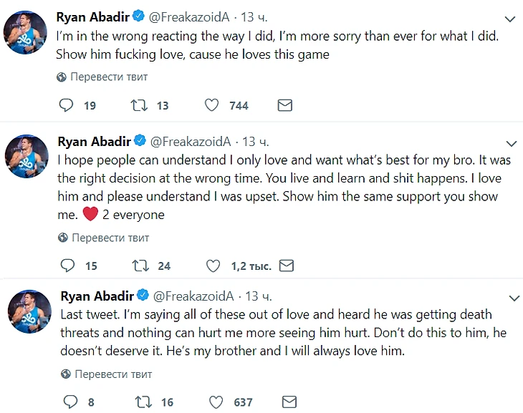The image size is (523, 413).
Task: Share the 'Last tweet' post via envelope icon
Action: point(289,402)
